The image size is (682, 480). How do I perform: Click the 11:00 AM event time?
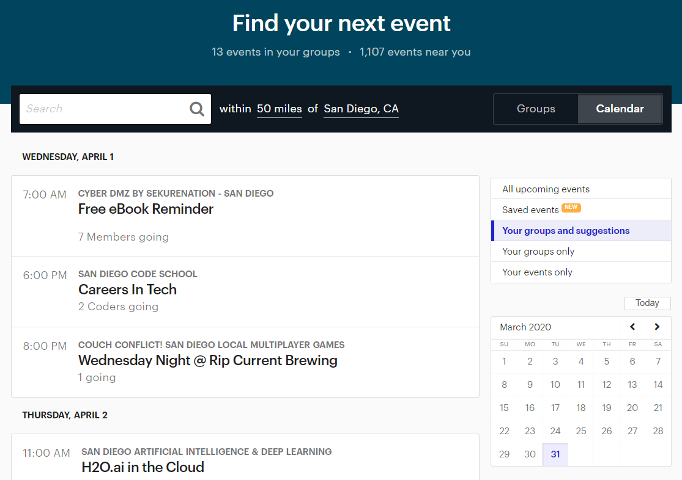[46, 453]
